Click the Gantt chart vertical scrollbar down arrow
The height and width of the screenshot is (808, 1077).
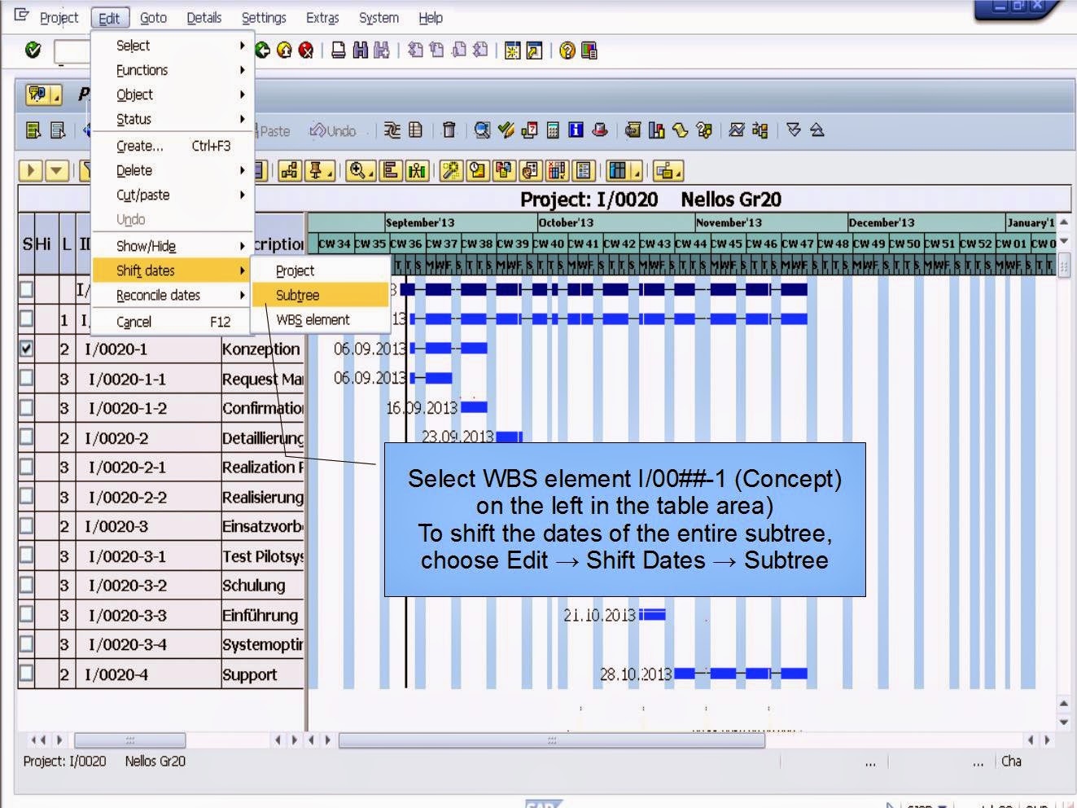coord(1063,722)
